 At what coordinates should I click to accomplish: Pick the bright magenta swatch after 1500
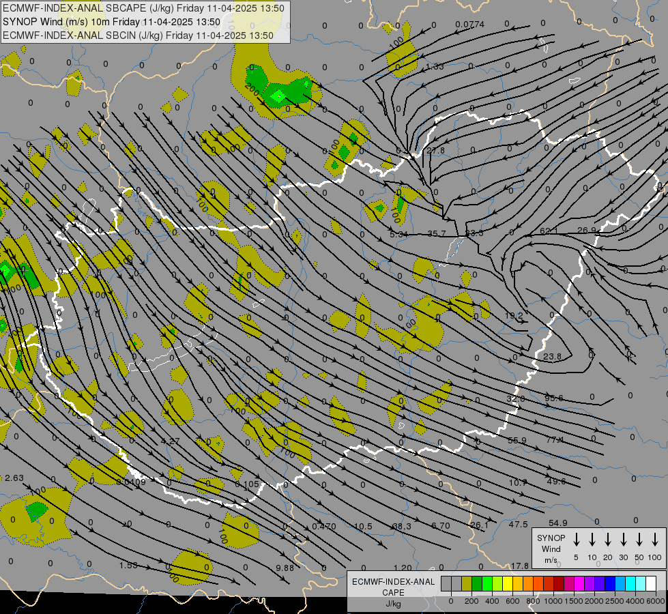click(x=579, y=583)
